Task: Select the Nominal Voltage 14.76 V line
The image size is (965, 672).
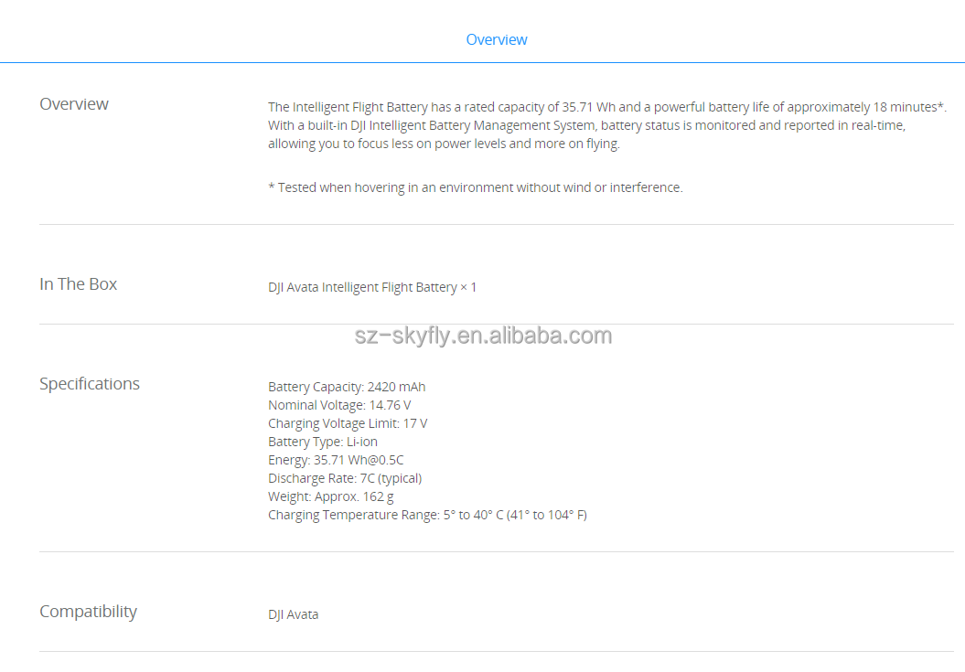Action: (x=339, y=405)
